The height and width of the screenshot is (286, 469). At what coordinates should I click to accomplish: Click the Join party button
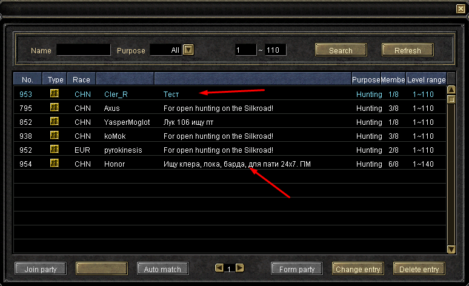coord(41,268)
